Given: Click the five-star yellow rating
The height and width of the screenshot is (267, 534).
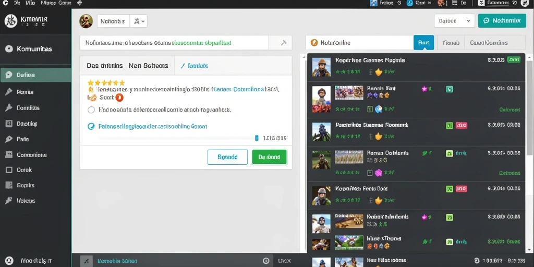Looking at the screenshot, I should [x=106, y=82].
